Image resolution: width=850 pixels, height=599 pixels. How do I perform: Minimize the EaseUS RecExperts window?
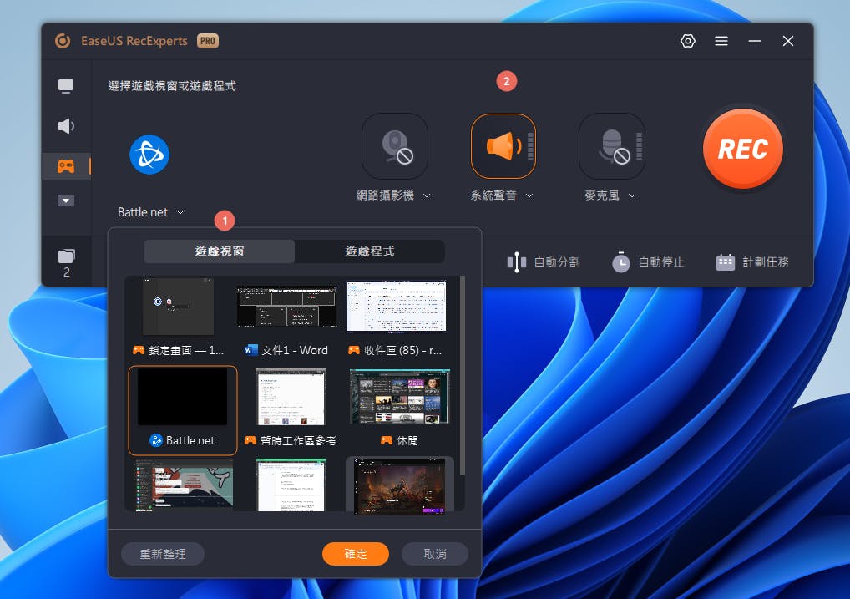[x=755, y=41]
